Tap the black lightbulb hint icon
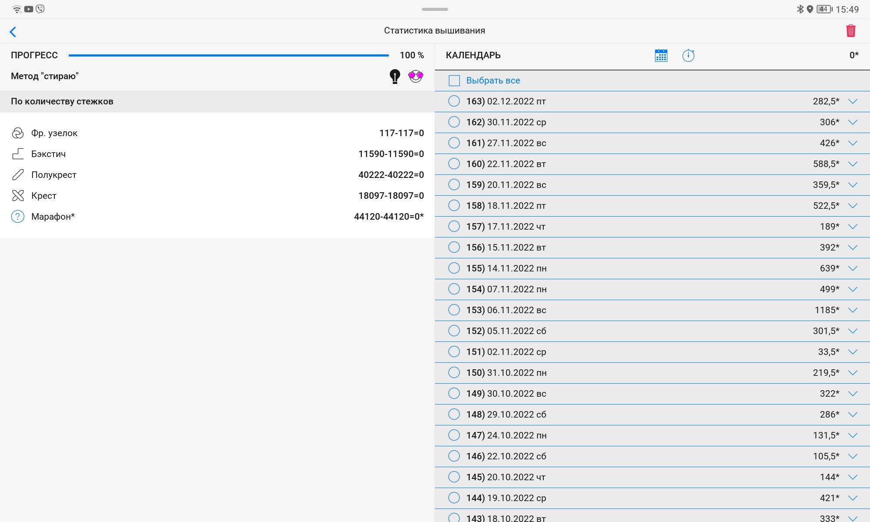Image resolution: width=870 pixels, height=522 pixels. tap(395, 77)
